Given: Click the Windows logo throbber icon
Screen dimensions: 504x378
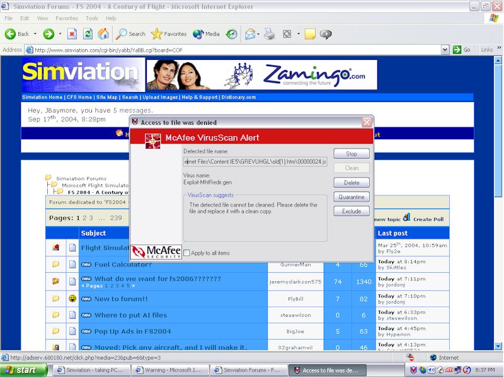Looking at the screenshot, I should click(493, 18).
